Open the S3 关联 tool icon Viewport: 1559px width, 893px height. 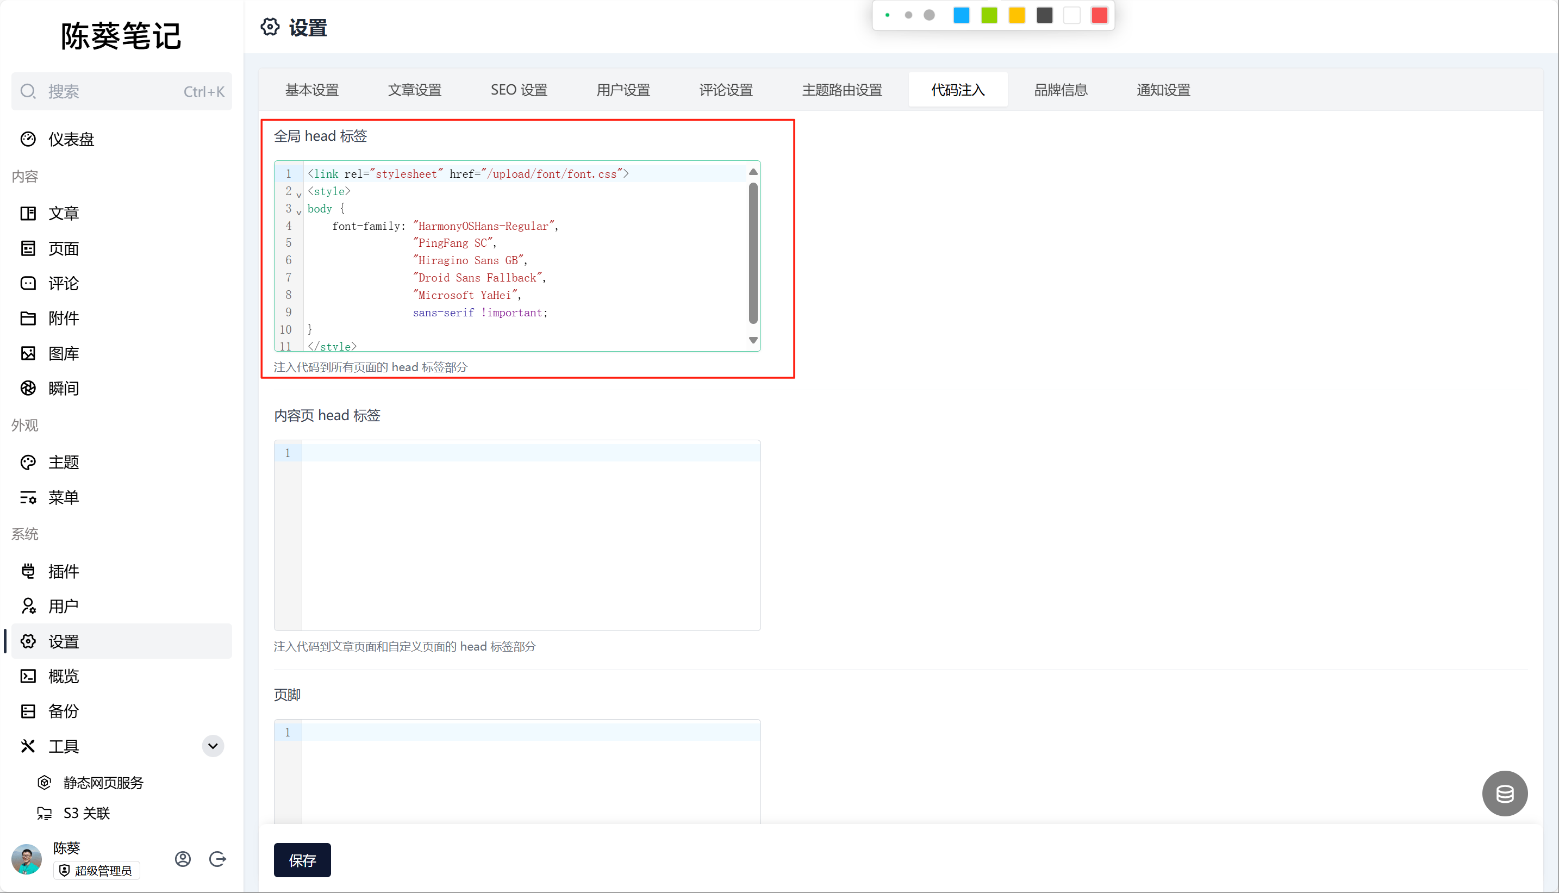coord(44,813)
